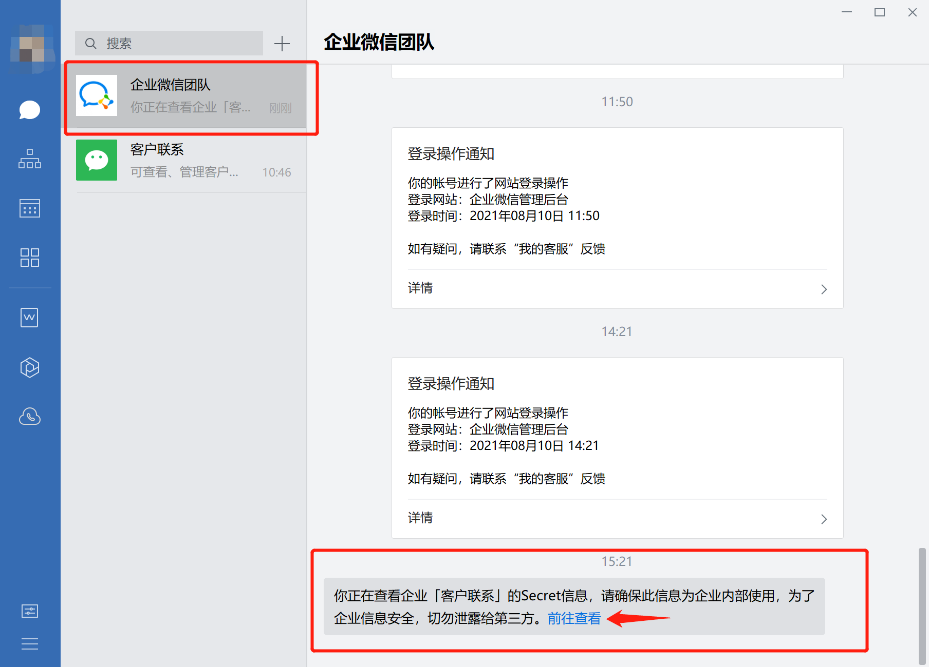Click the blurred user avatar in the sidebar
Viewport: 929px width, 667px height.
click(32, 49)
